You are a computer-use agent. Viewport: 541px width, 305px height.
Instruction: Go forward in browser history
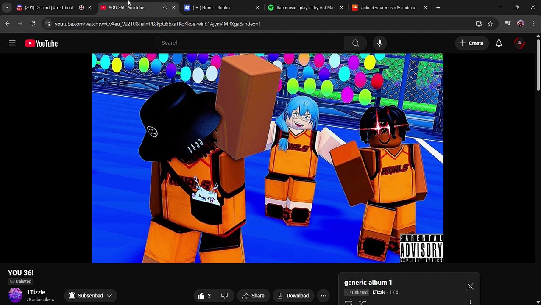pos(20,24)
